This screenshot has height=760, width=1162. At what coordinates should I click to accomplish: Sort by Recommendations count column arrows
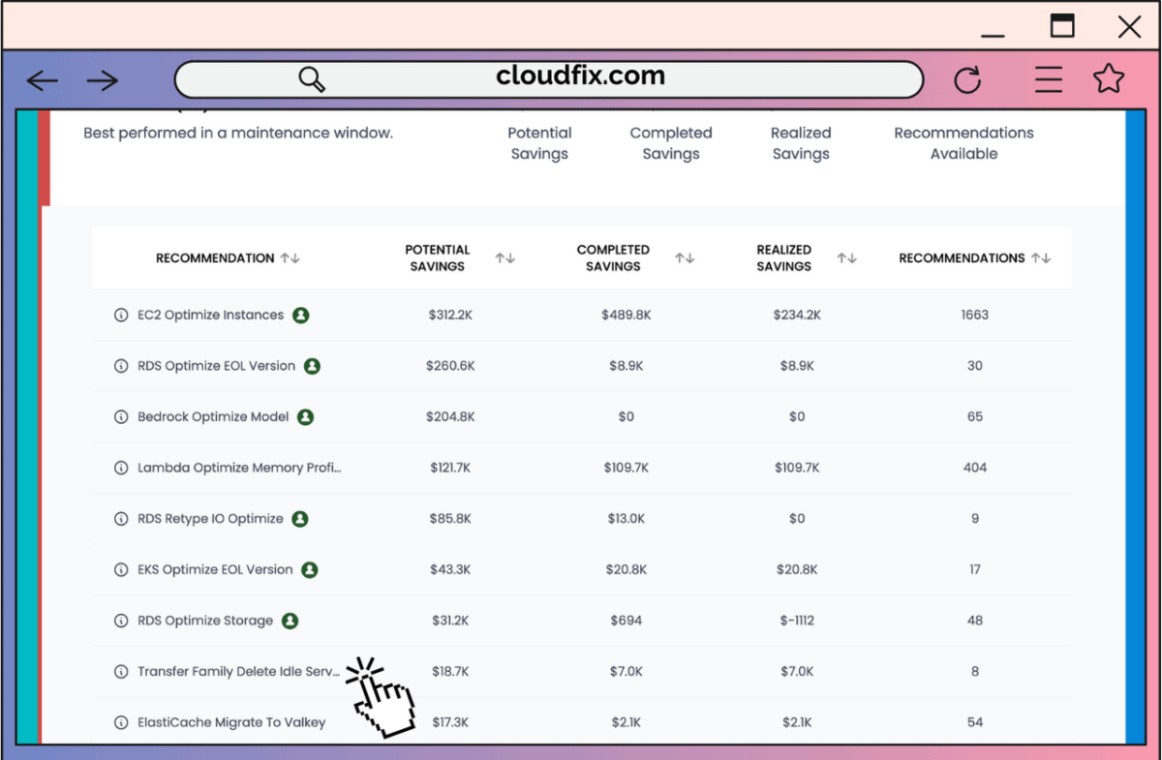click(x=1041, y=258)
